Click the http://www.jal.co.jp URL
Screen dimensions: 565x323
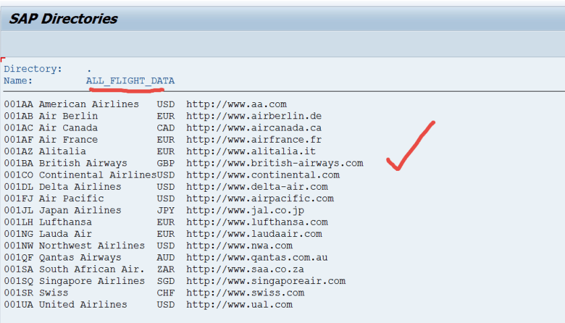(x=245, y=211)
